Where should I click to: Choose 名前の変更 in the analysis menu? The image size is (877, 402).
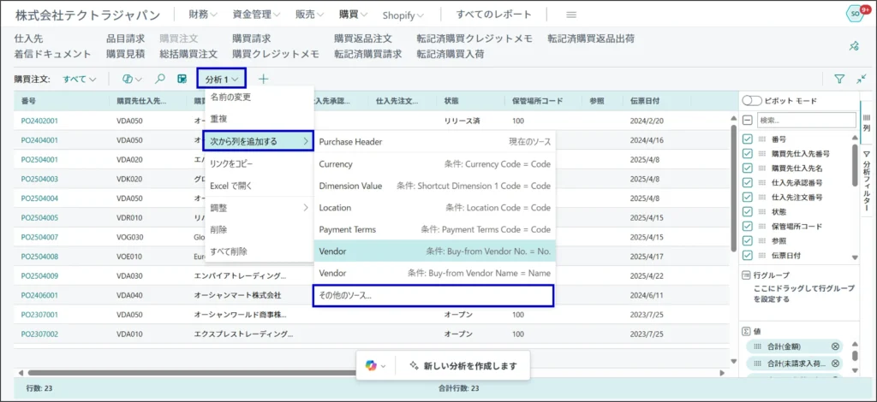pos(230,97)
